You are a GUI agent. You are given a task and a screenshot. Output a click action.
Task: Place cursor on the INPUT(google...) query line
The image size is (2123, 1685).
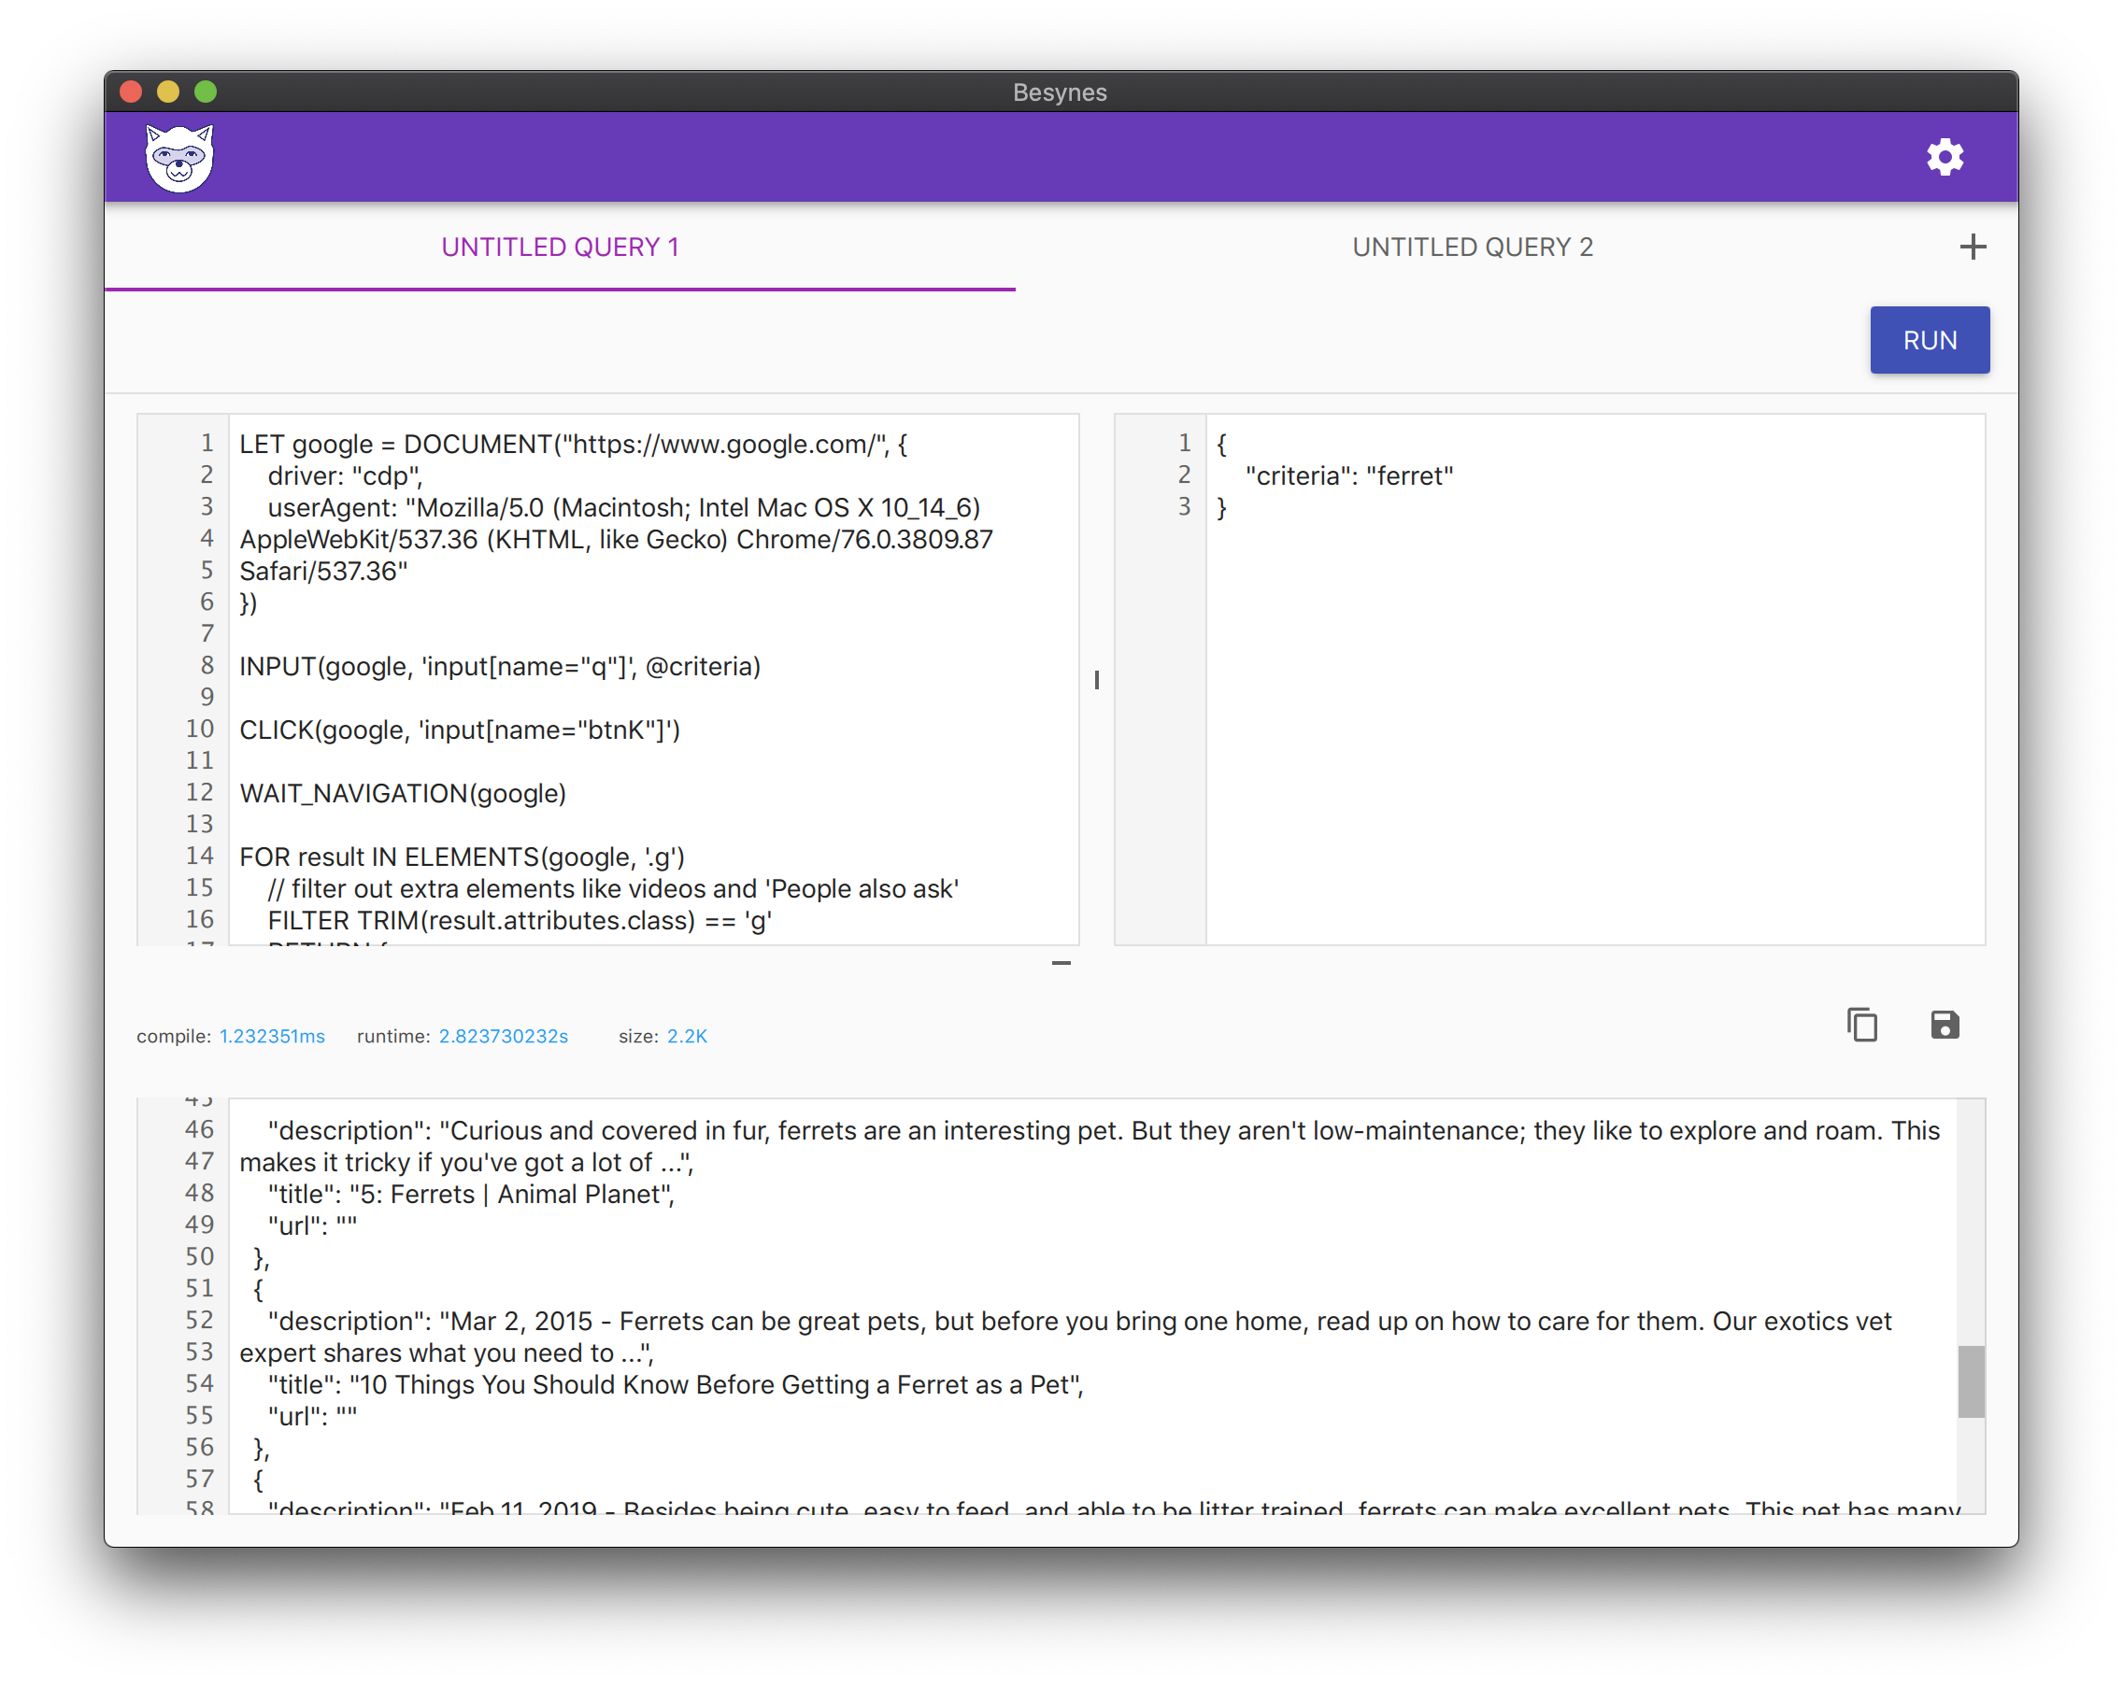[499, 666]
